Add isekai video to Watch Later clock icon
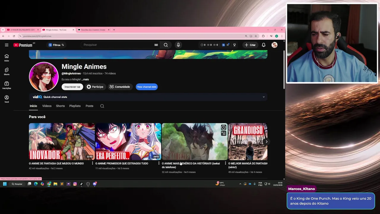380x214 pixels. click(x=224, y=127)
